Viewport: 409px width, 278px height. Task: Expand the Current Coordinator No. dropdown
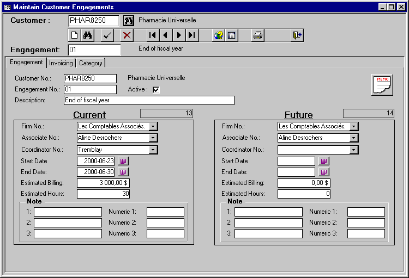click(153, 150)
